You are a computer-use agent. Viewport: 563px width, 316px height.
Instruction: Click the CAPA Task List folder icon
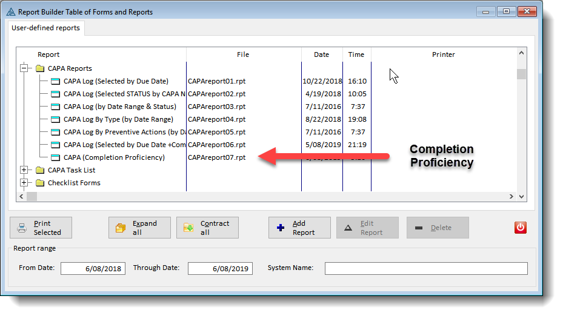click(40, 170)
